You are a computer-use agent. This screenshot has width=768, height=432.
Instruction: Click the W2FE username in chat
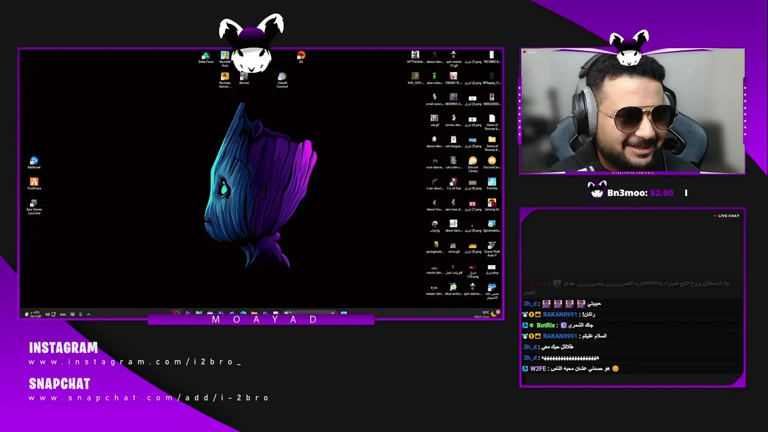coord(538,368)
